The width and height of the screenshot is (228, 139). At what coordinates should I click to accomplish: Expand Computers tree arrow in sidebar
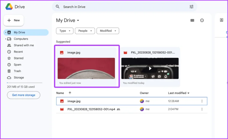(x=6, y=39)
